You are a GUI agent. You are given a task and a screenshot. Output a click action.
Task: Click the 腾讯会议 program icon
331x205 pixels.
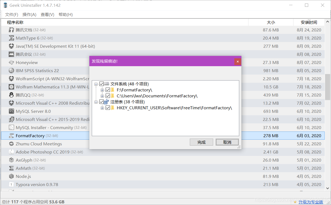click(11, 54)
